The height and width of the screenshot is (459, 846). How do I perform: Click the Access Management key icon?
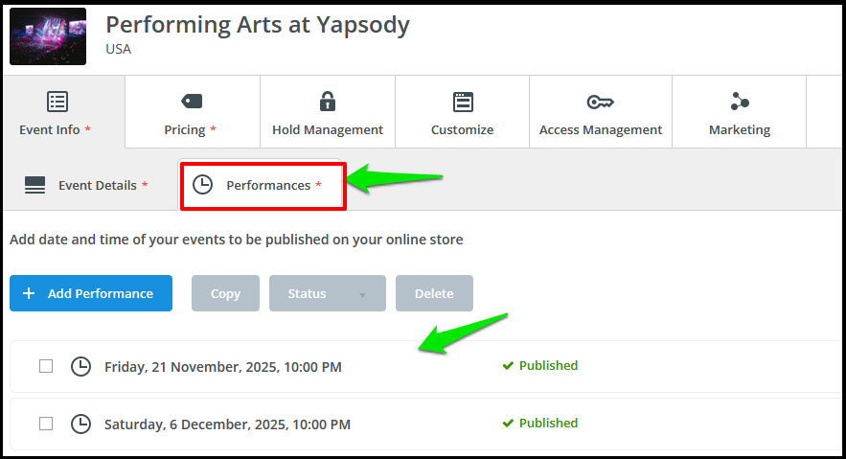click(600, 102)
